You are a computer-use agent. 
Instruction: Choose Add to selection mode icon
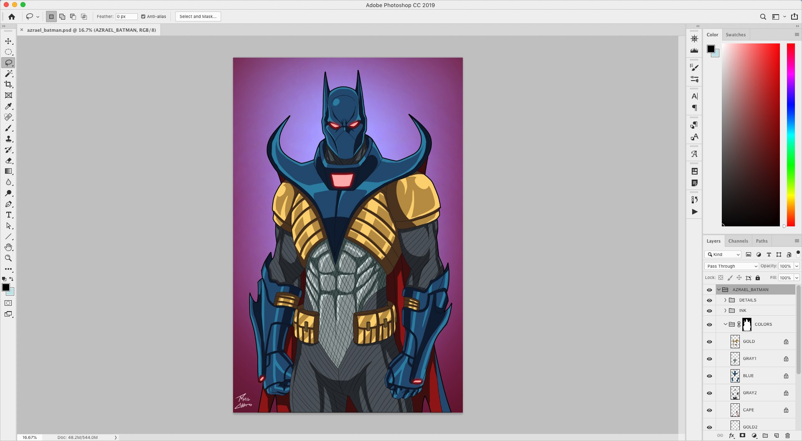[x=62, y=17]
